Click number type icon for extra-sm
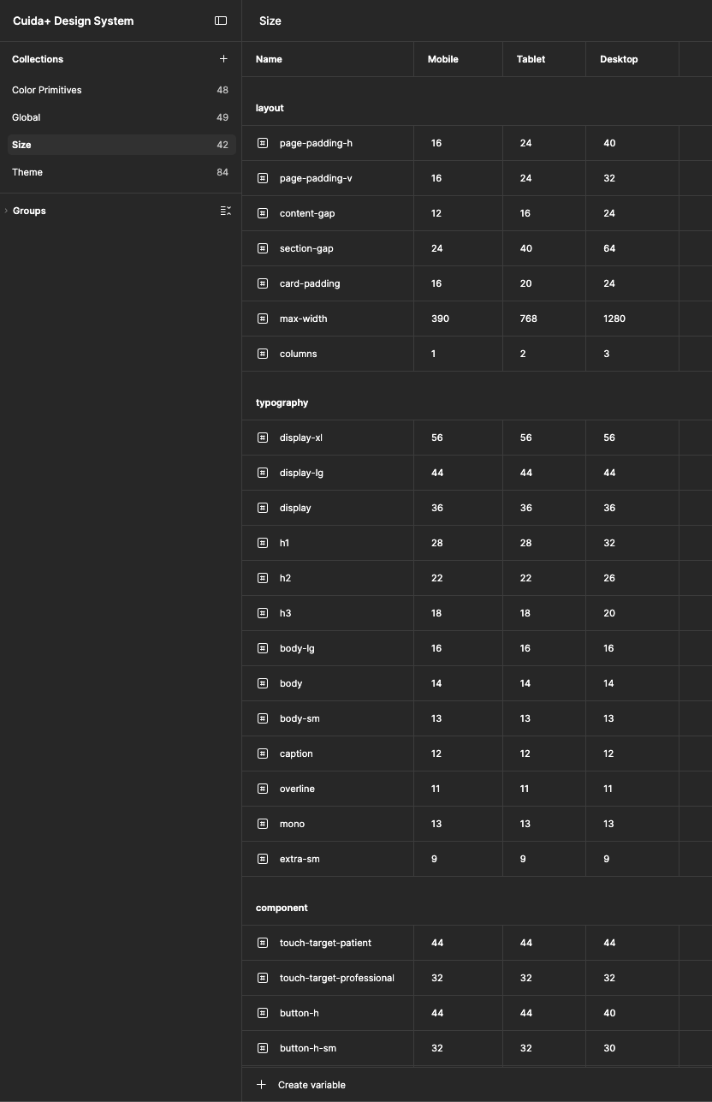 (263, 859)
